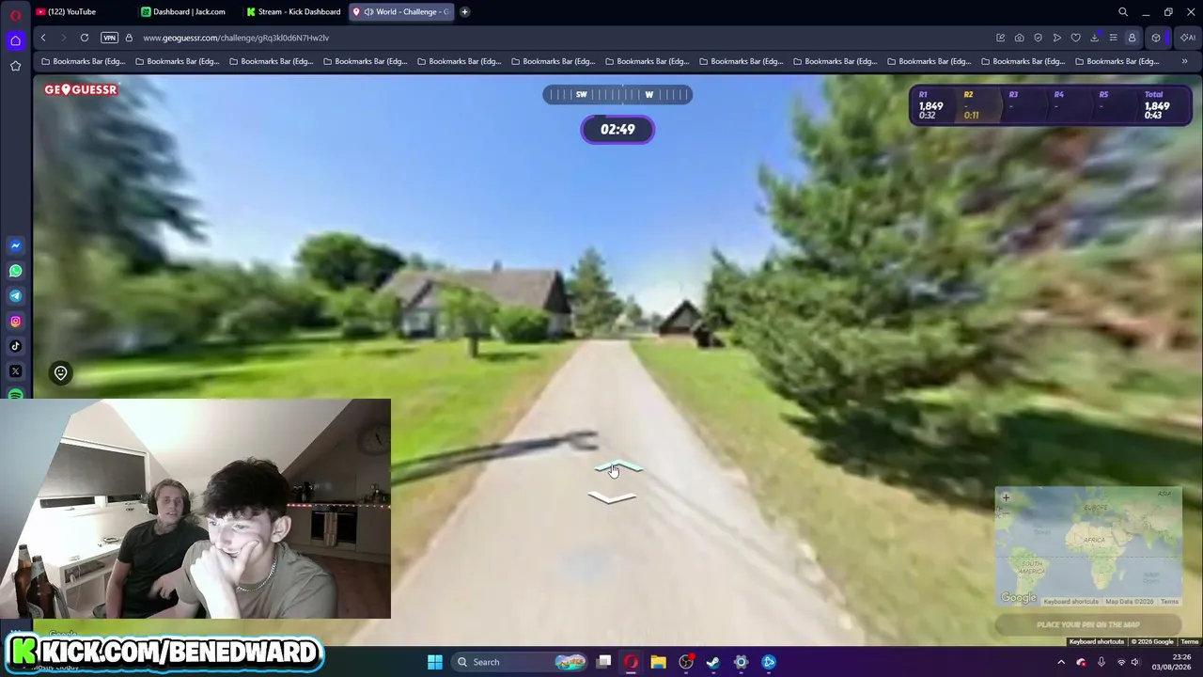Viewport: 1203px width, 677px height.
Task: Open a new browser tab
Action: 464,12
